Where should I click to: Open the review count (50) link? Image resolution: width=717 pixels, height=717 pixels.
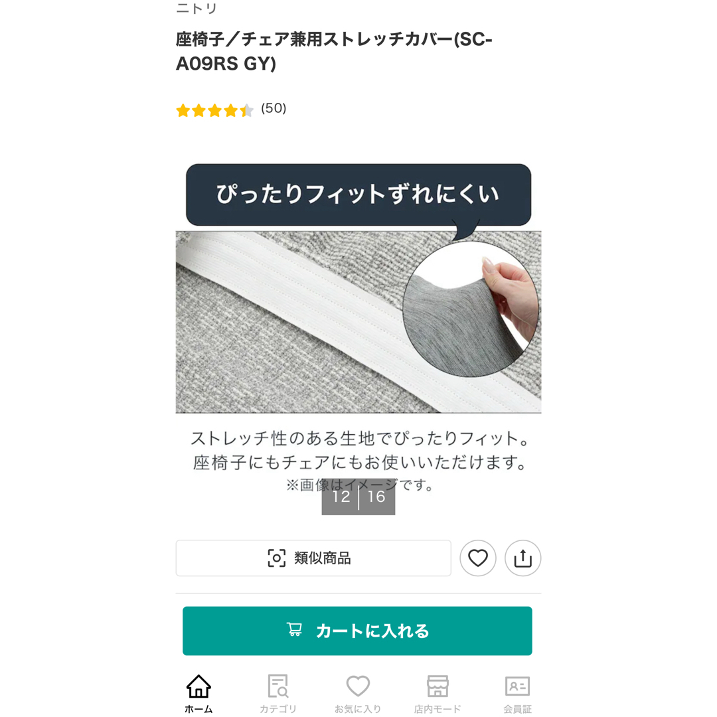point(274,108)
